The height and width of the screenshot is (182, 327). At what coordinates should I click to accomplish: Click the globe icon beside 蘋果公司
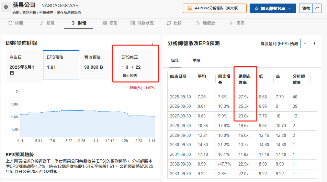tap(6, 7)
